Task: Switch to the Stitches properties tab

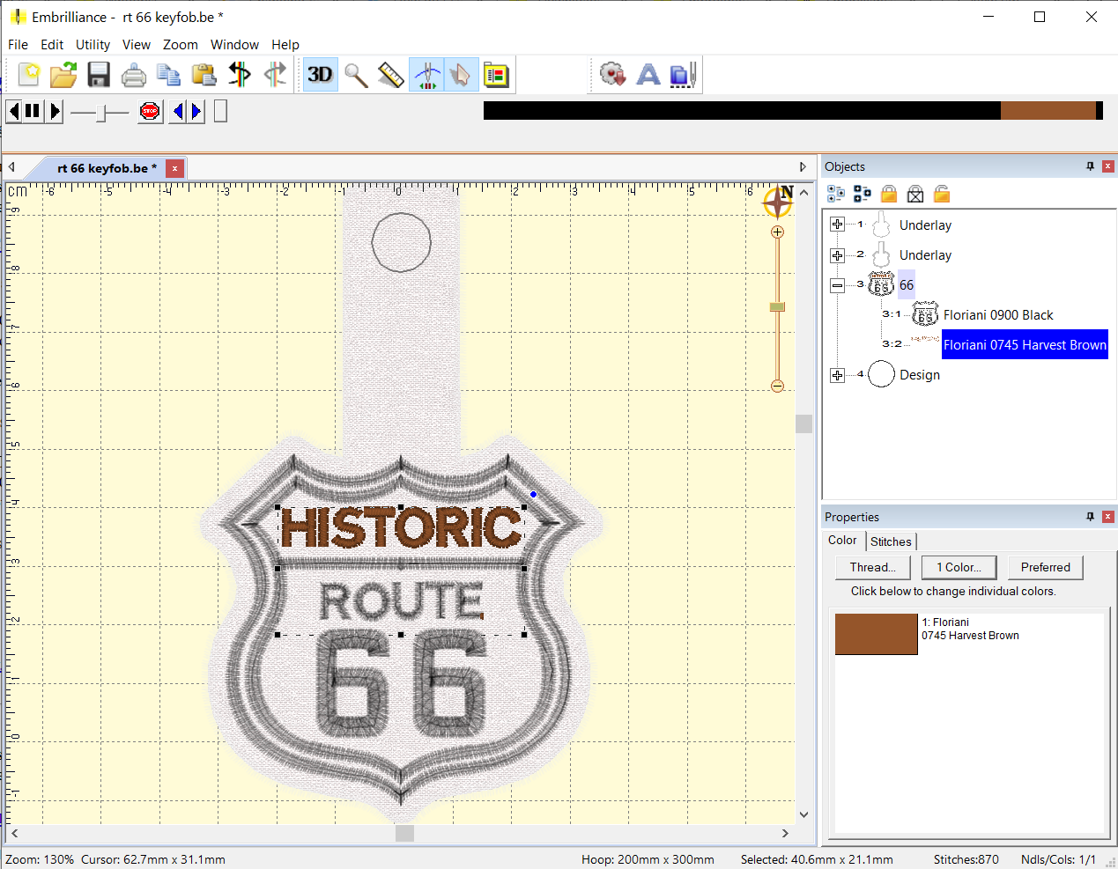Action: 891,541
